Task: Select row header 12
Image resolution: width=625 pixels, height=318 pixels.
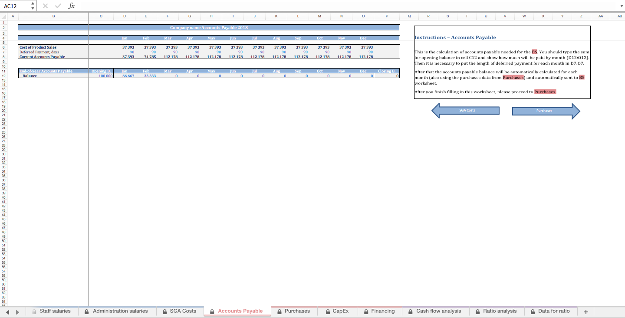Action: 3,76
